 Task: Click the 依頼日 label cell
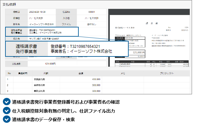point(16,12)
